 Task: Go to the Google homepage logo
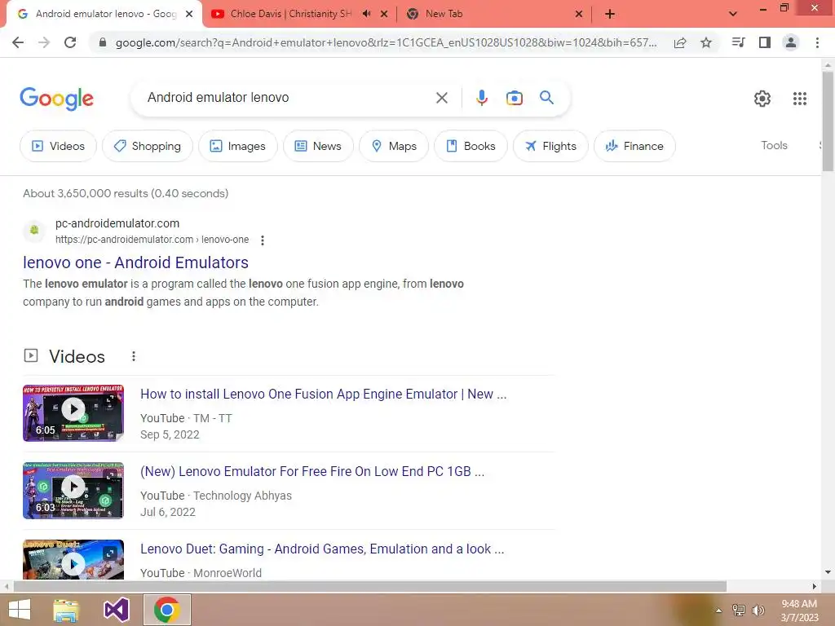point(56,99)
